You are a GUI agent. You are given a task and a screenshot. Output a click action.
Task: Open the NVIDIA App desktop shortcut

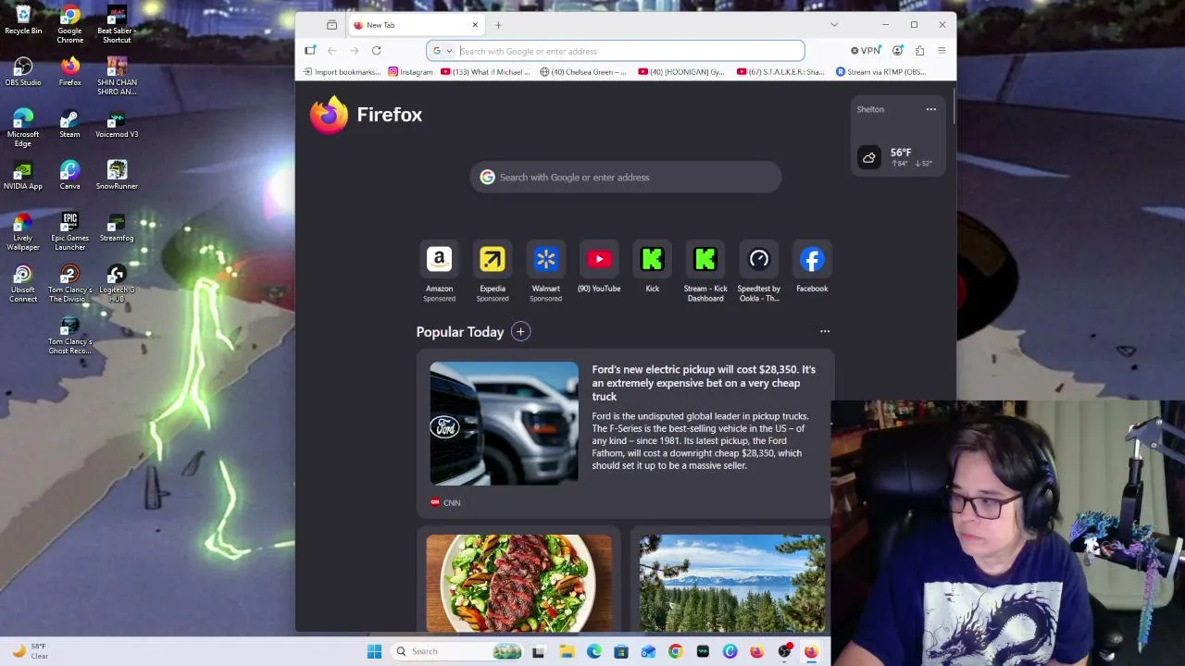(x=23, y=176)
